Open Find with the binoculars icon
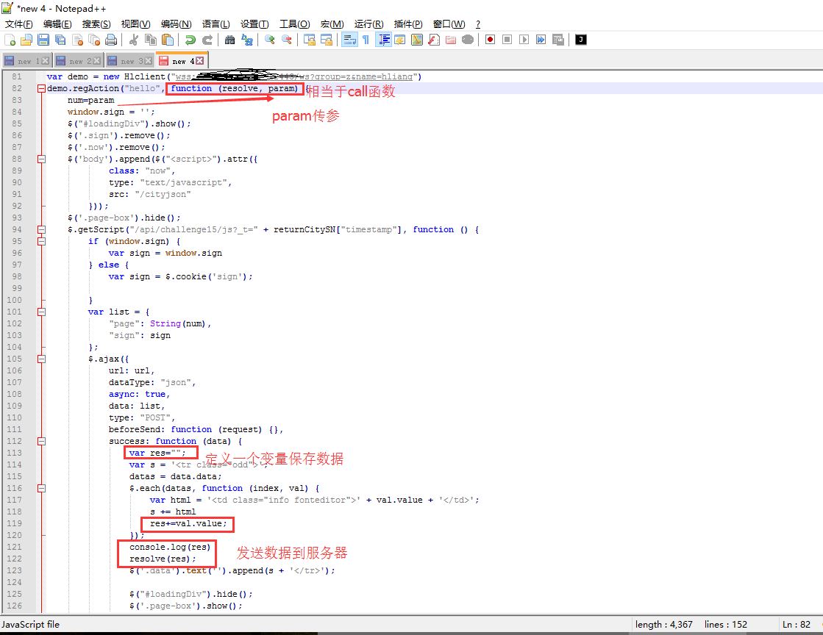Screen dimensions: 823x635 230,40
